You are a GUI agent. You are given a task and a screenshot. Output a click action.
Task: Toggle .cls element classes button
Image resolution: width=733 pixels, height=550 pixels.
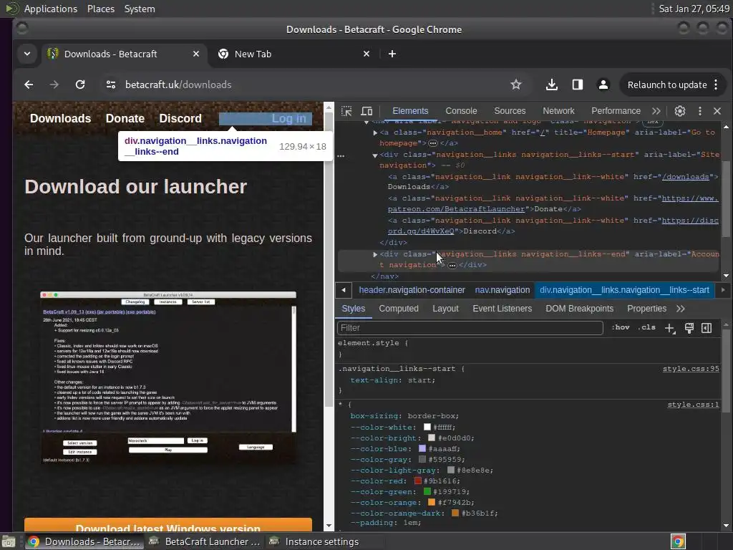646,327
